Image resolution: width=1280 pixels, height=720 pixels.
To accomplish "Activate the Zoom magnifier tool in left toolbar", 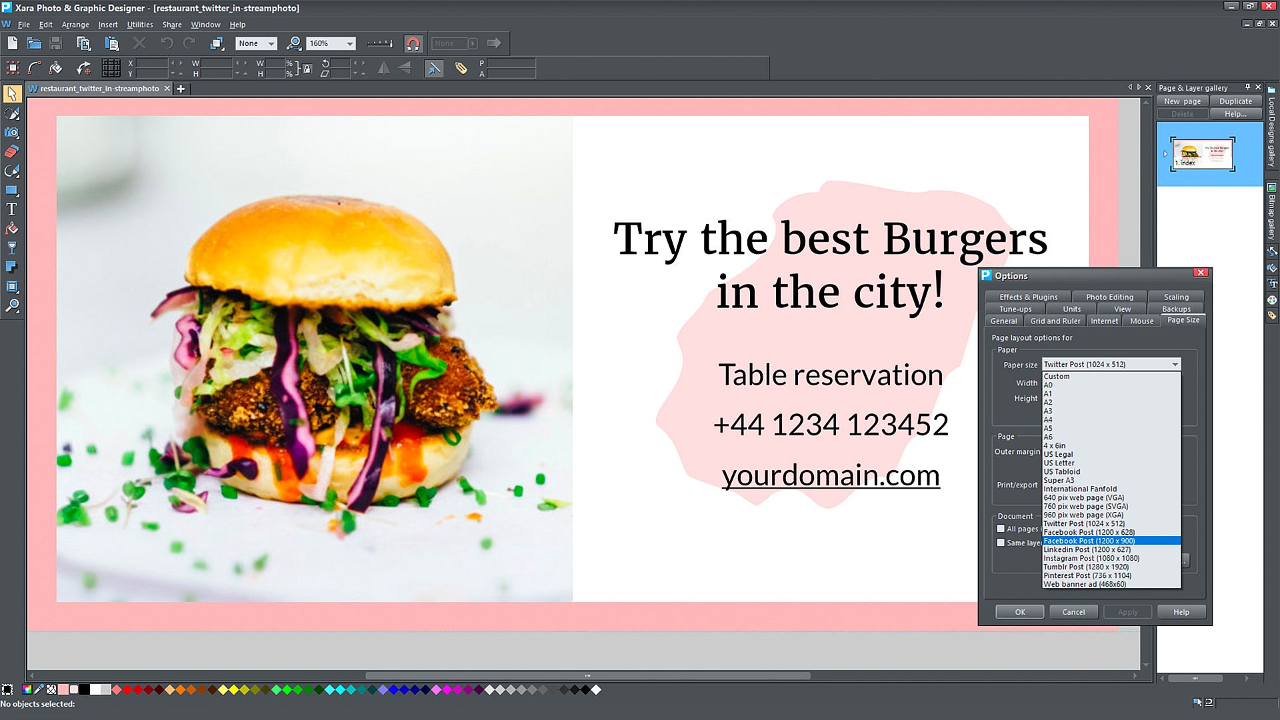I will tap(11, 306).
